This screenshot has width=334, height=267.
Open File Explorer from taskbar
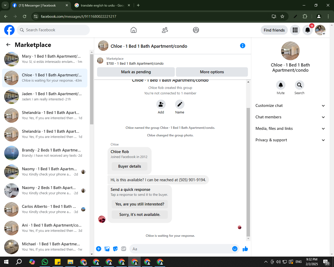tap(70, 262)
